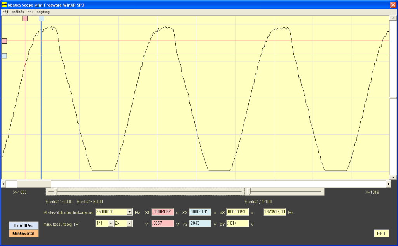Click the Y2 voltage value field
Image resolution: width=398 pixels, height=246 pixels.
click(x=200, y=223)
